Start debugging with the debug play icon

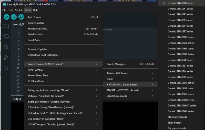(x=21, y=17)
